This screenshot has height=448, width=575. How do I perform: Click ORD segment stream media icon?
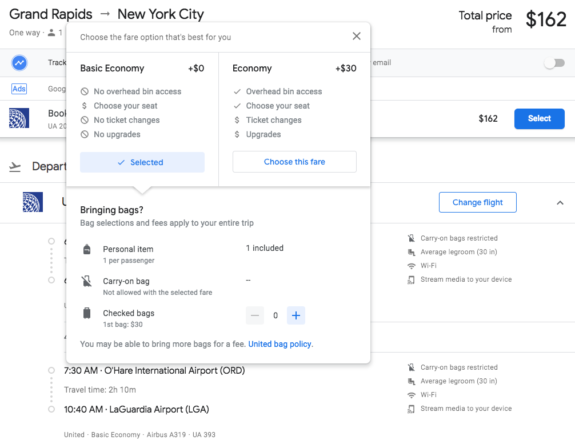coord(412,409)
